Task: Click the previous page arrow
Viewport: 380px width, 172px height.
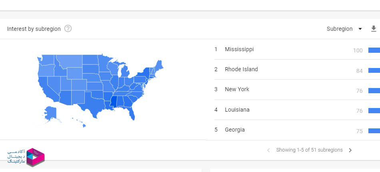Action: click(x=268, y=150)
